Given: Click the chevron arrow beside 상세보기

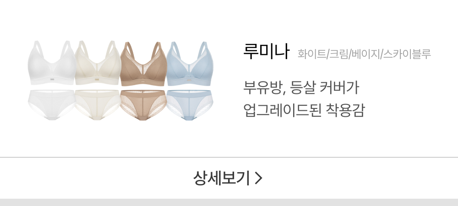Looking at the screenshot, I should [258, 178].
